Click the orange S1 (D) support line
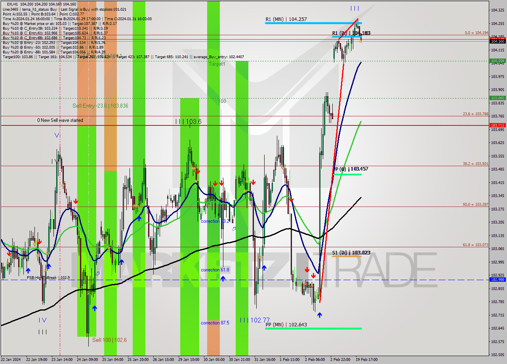Viewport: 507px width, 364px height. [347, 256]
